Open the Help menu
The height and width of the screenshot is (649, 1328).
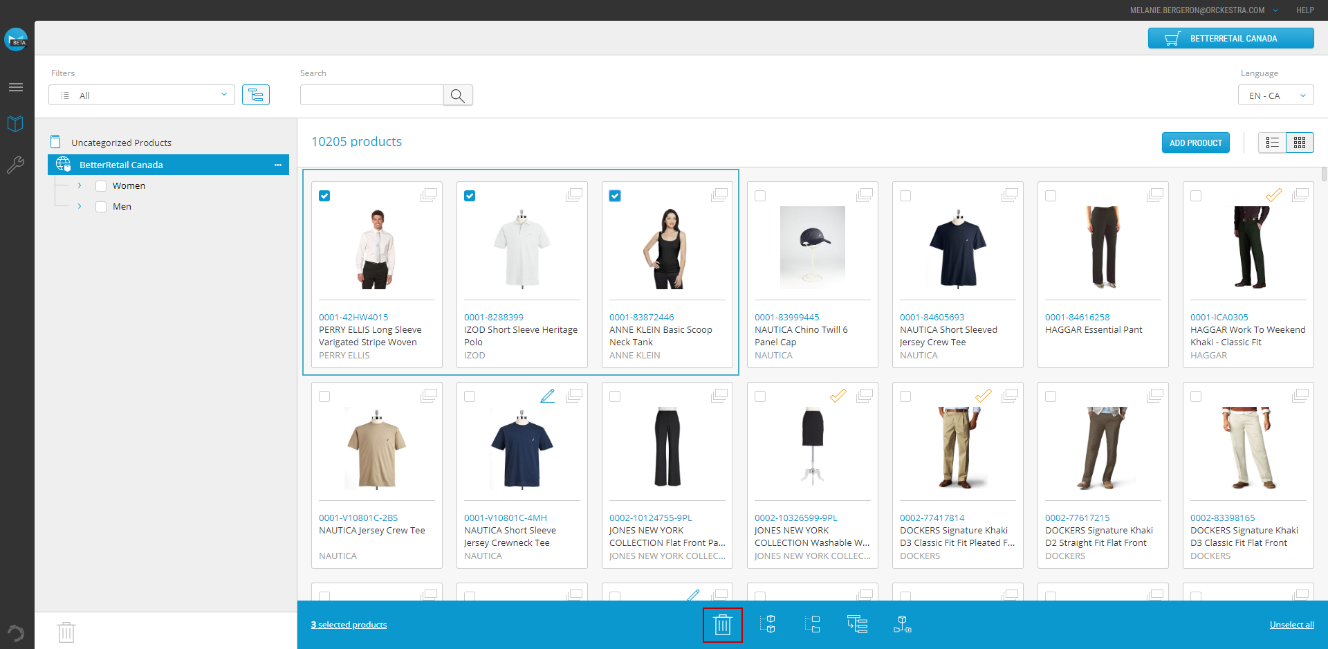tap(1304, 10)
